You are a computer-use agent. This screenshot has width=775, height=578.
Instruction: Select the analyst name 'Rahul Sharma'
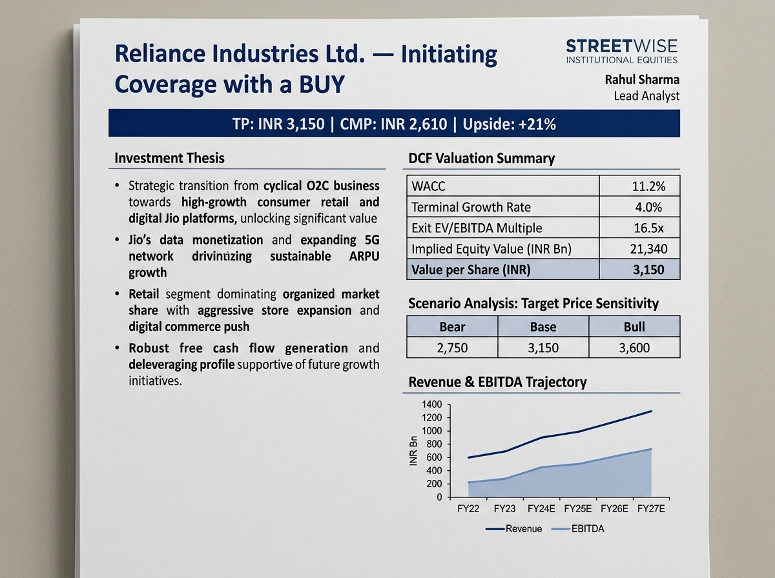coord(642,80)
